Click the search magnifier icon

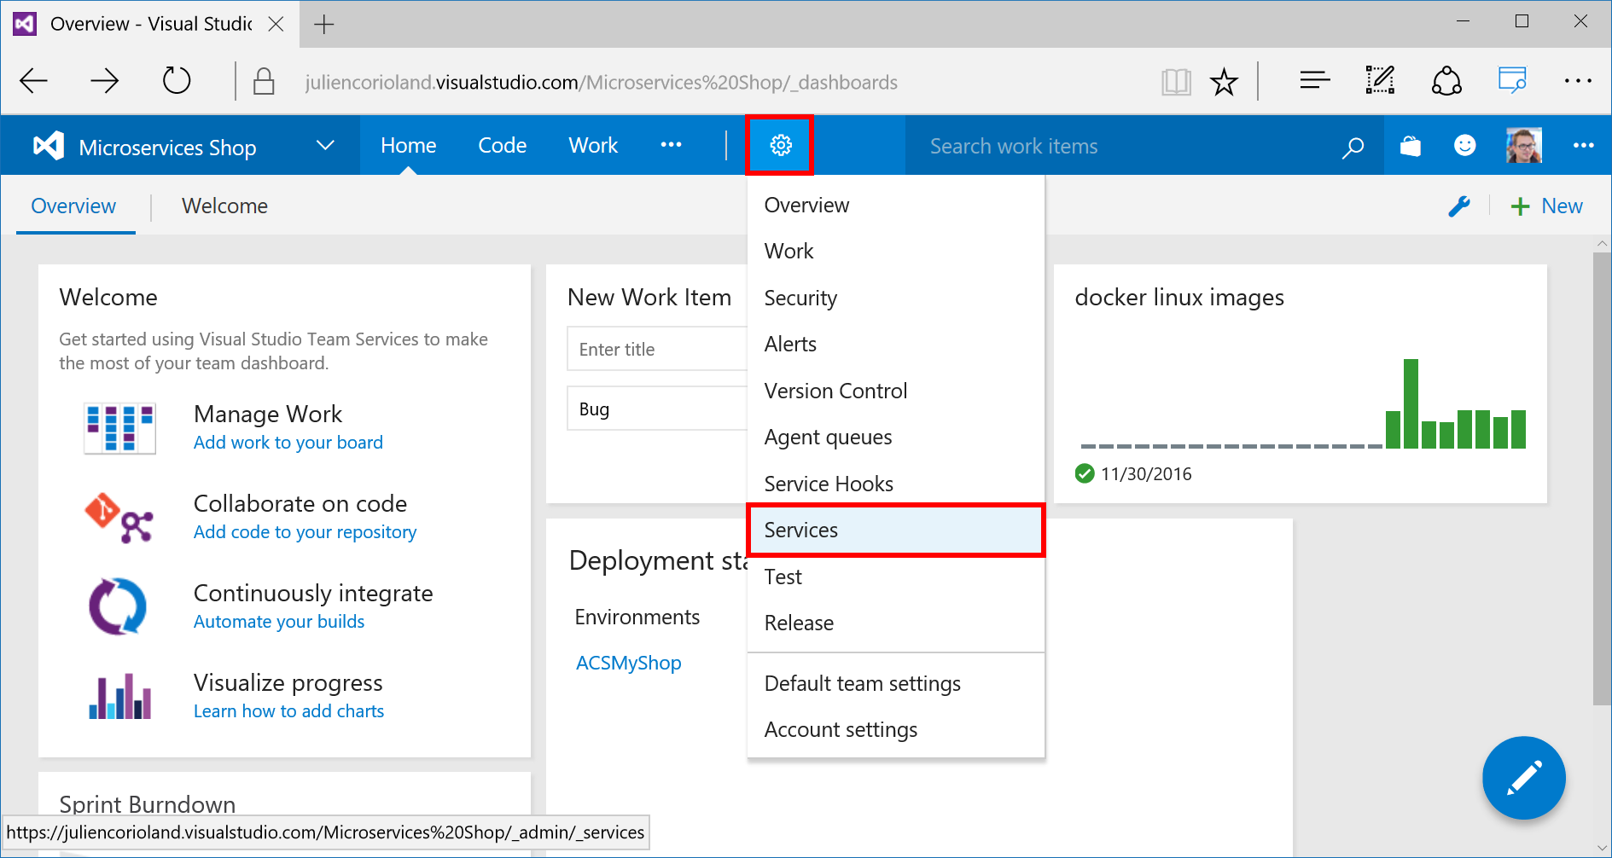1353,147
